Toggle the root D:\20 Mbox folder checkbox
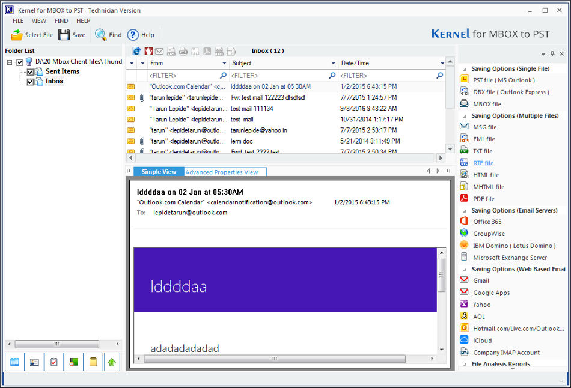The height and width of the screenshot is (388, 571). 20,62
